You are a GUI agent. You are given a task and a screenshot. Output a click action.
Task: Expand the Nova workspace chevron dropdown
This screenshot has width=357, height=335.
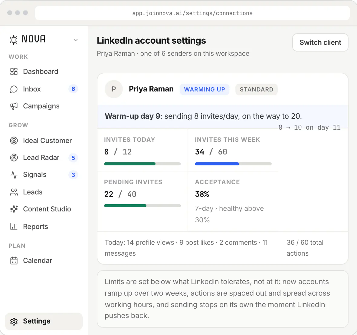pyautogui.click(x=76, y=40)
